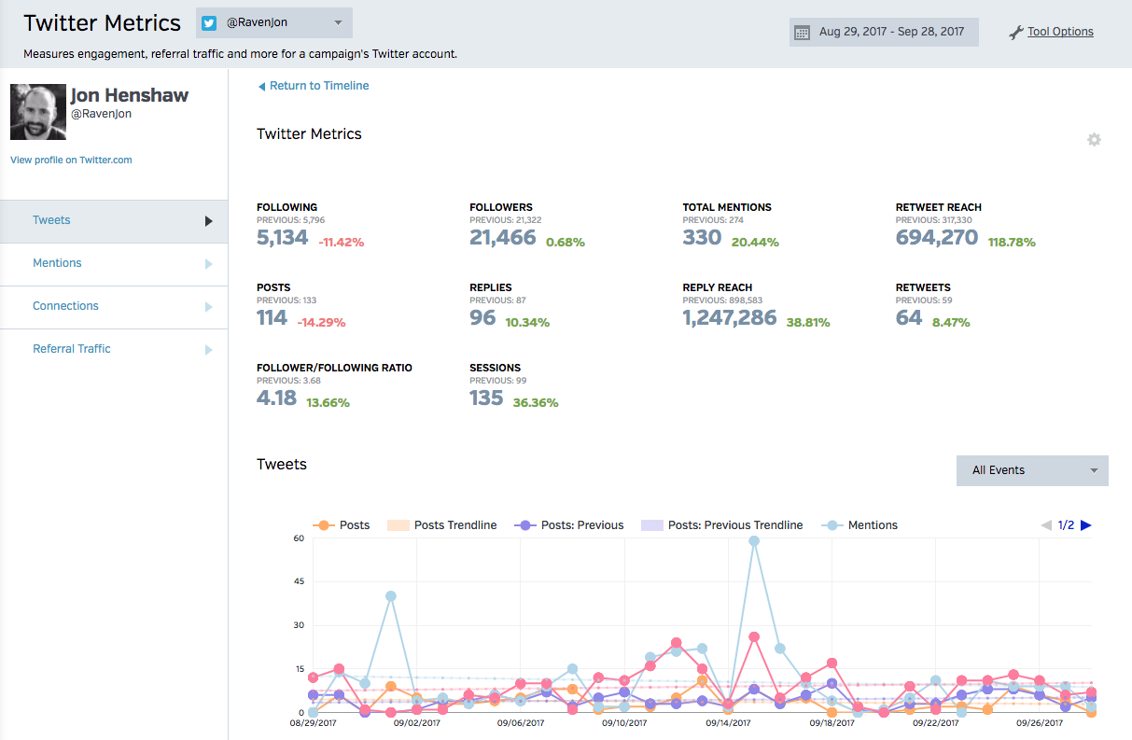Open the Tool Options link

click(1060, 32)
